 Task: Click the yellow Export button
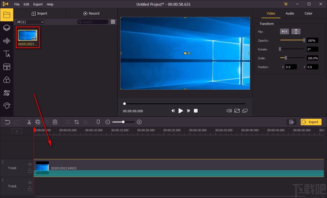pyautogui.click(x=311, y=122)
